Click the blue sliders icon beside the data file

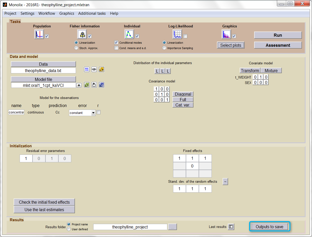tap(87, 69)
